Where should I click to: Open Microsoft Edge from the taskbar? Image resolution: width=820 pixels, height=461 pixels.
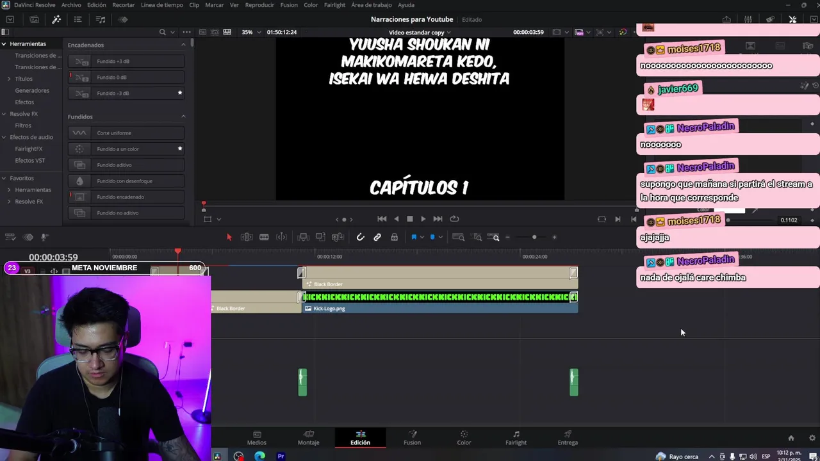tap(259, 456)
